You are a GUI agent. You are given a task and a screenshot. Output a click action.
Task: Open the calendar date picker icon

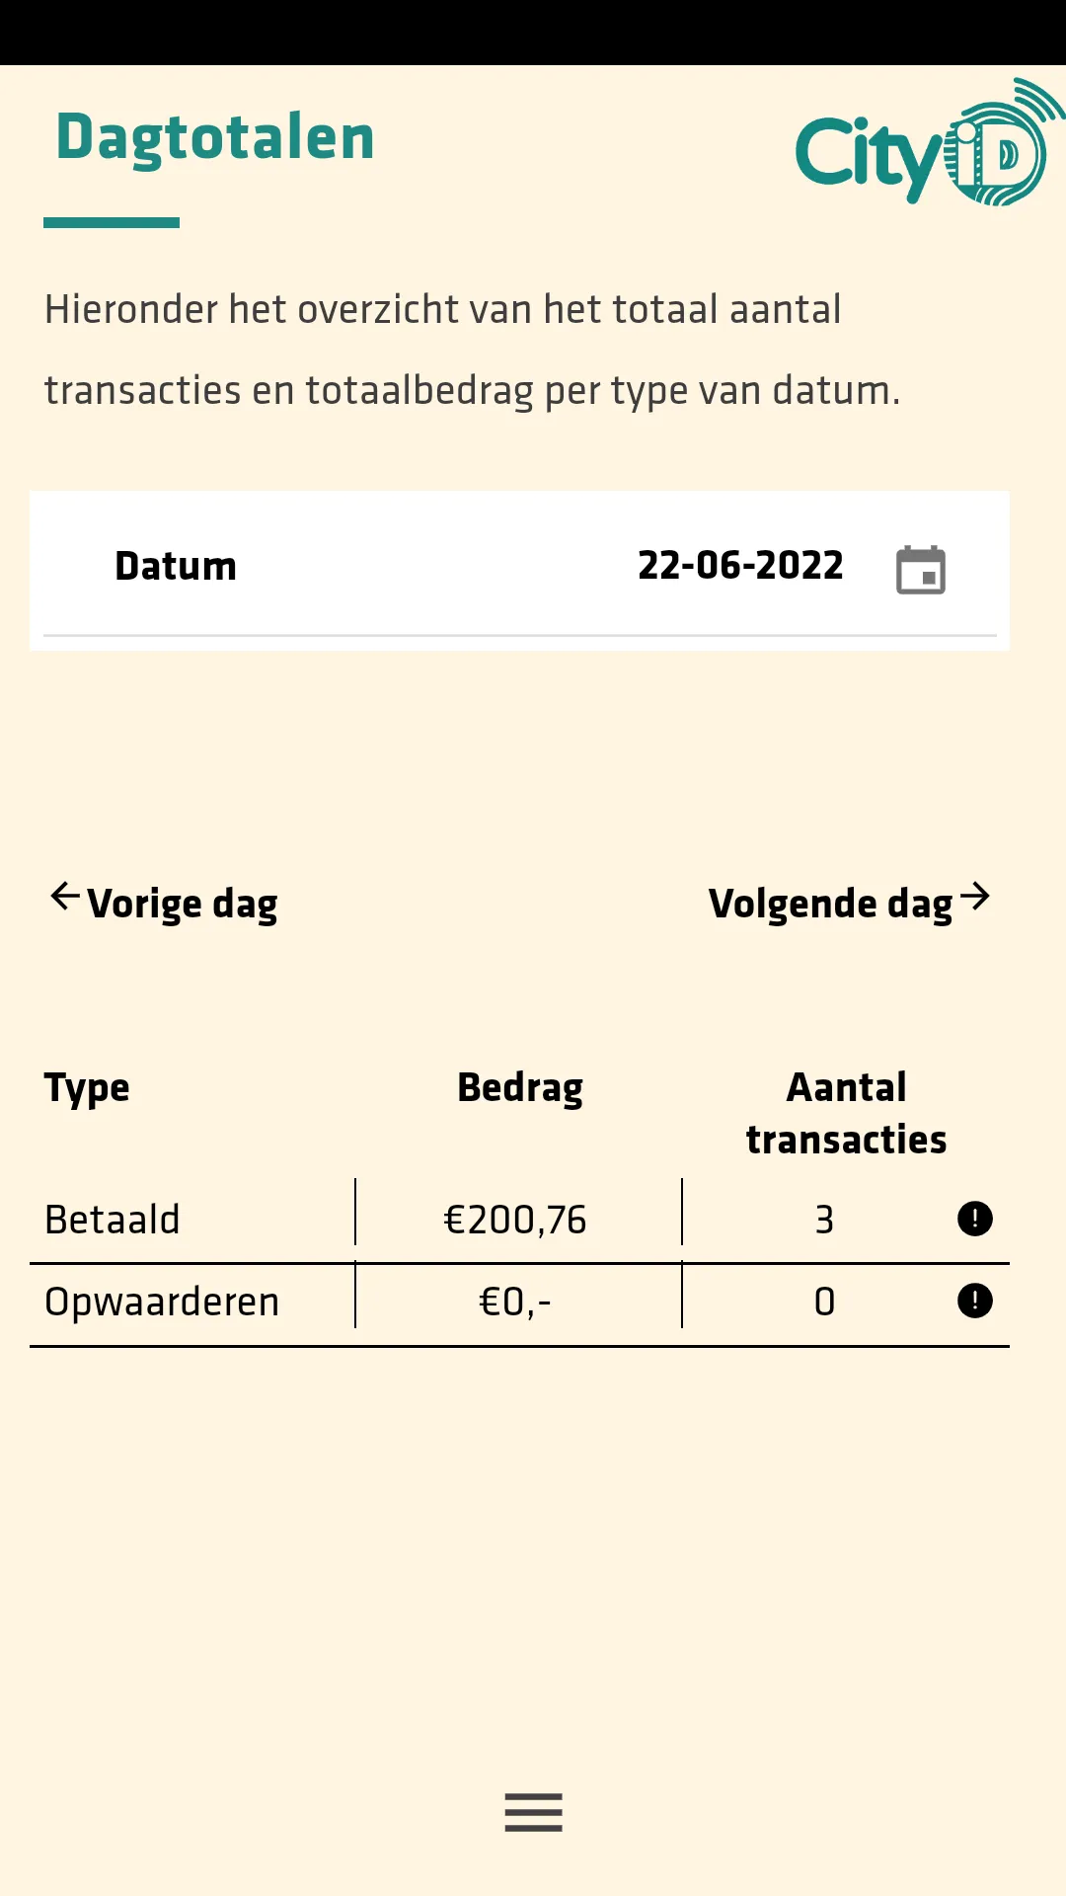tap(920, 569)
